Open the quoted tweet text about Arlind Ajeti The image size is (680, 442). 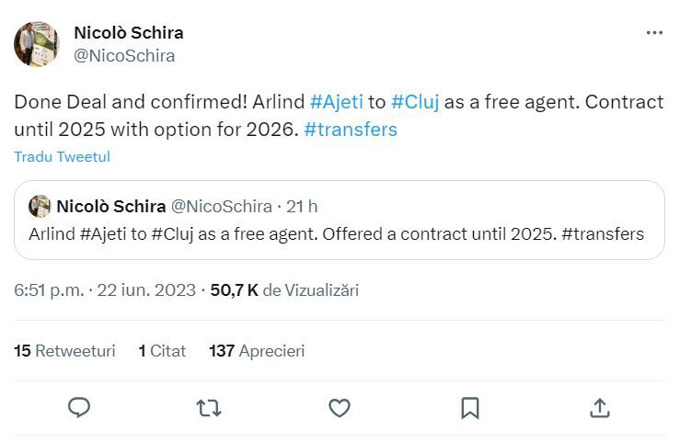336,233
